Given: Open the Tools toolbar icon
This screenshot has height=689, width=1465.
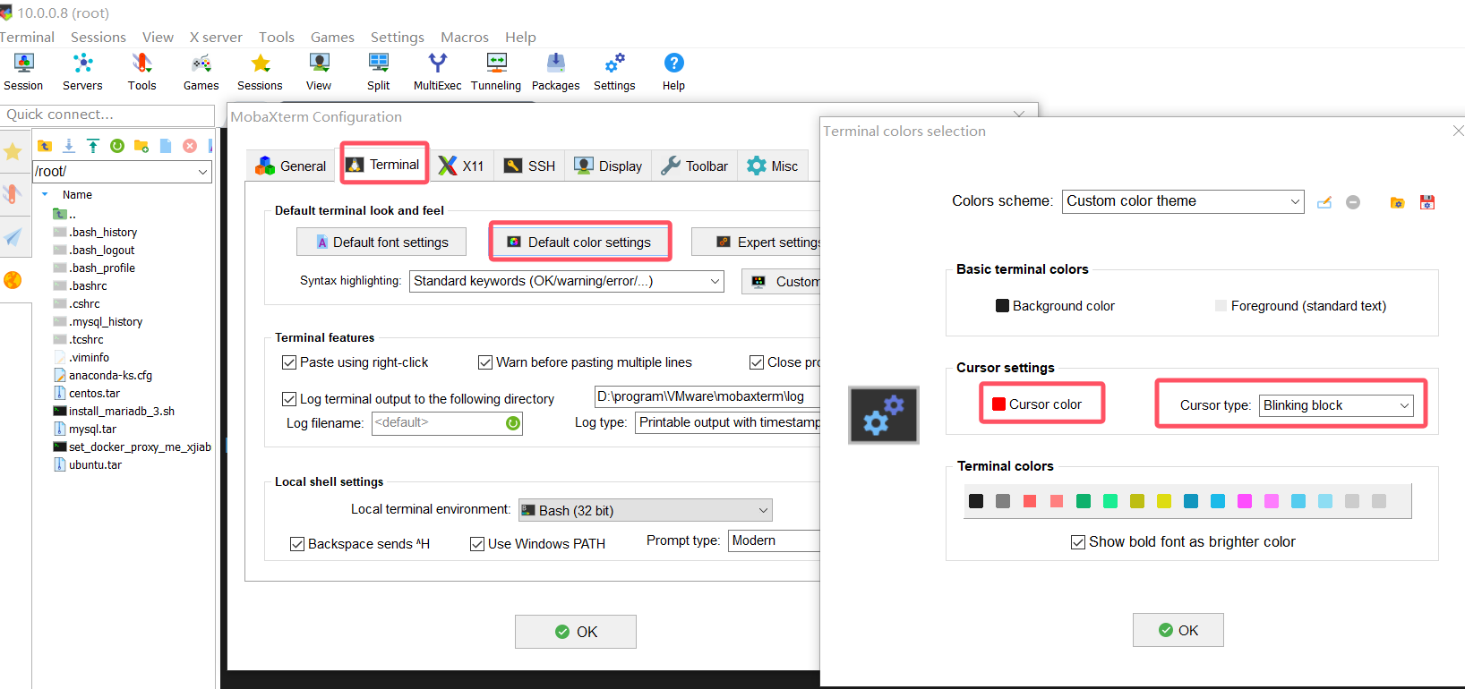Looking at the screenshot, I should 141,72.
